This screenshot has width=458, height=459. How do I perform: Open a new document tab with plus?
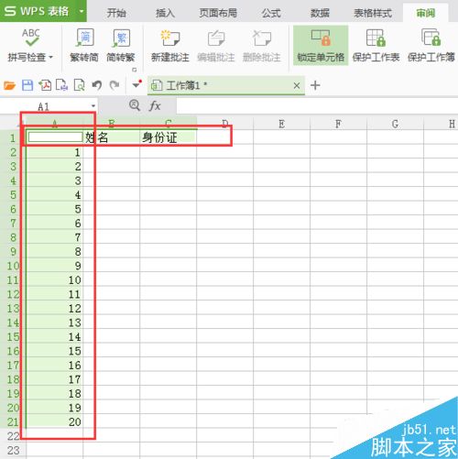(x=315, y=85)
